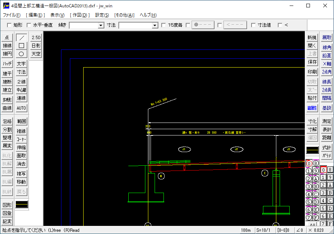Select the 多角形 polygon tool
The image size is (334, 234).
point(7,100)
